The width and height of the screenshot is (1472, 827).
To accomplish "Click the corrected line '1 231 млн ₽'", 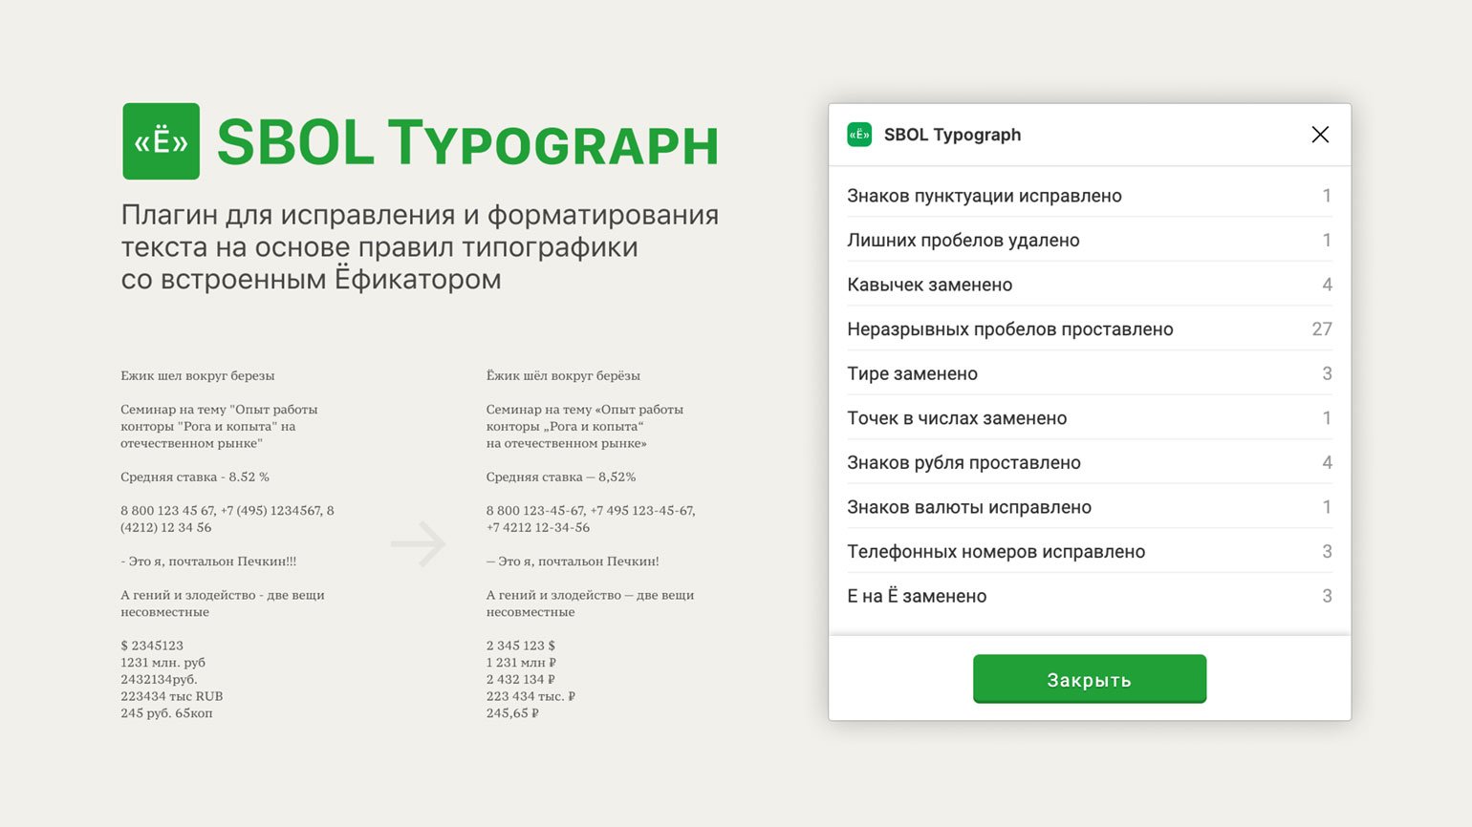I will tap(521, 663).
